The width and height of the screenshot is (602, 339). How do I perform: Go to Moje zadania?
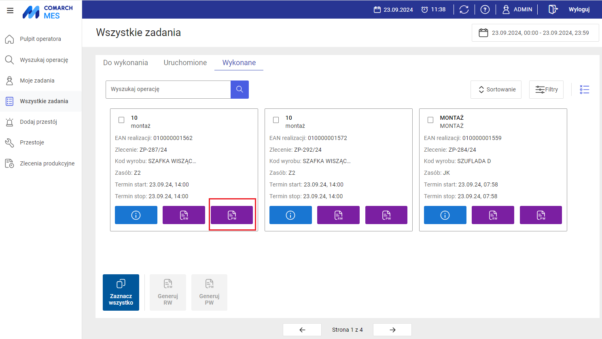point(41,81)
